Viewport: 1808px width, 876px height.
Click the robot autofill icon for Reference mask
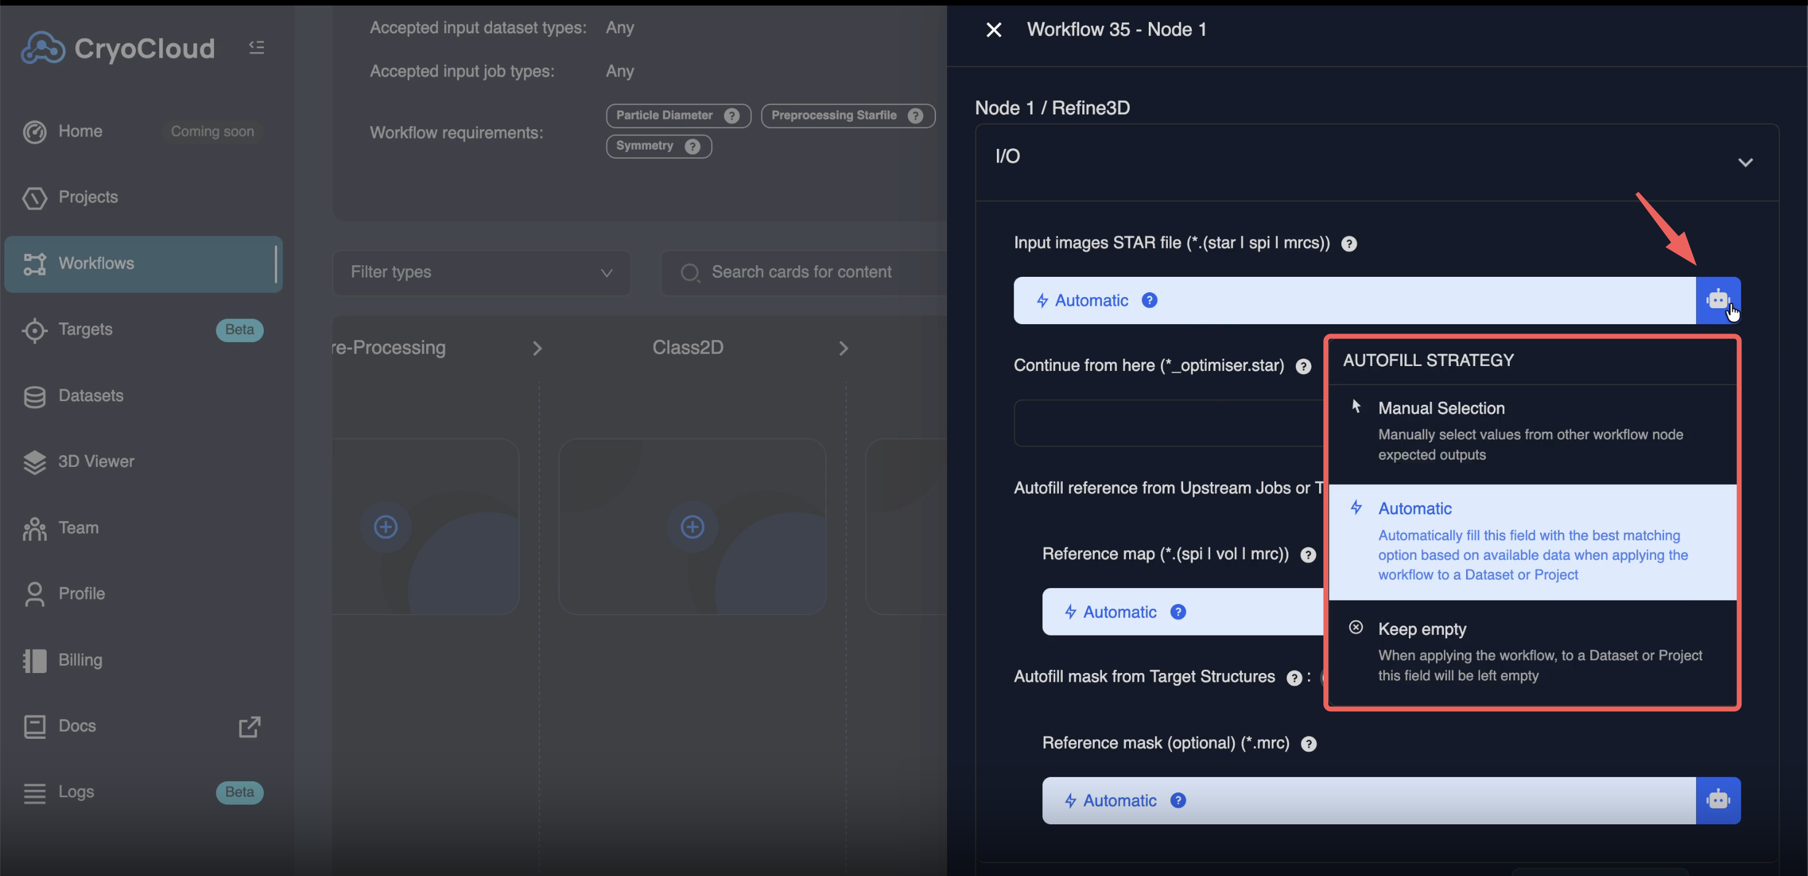click(x=1718, y=800)
